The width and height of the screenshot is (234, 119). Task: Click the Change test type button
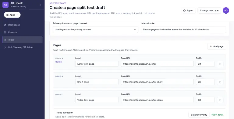click(209, 10)
